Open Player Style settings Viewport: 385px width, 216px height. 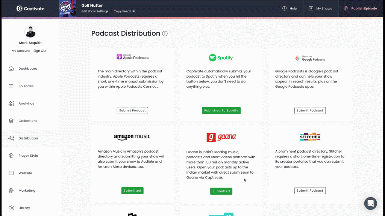click(x=29, y=155)
